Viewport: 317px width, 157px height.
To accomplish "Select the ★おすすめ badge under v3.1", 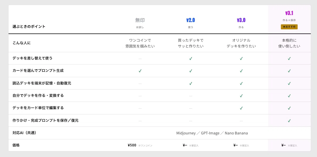I will tap(289, 27).
